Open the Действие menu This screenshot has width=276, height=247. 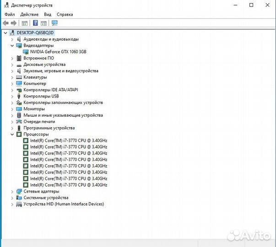pos(29,15)
